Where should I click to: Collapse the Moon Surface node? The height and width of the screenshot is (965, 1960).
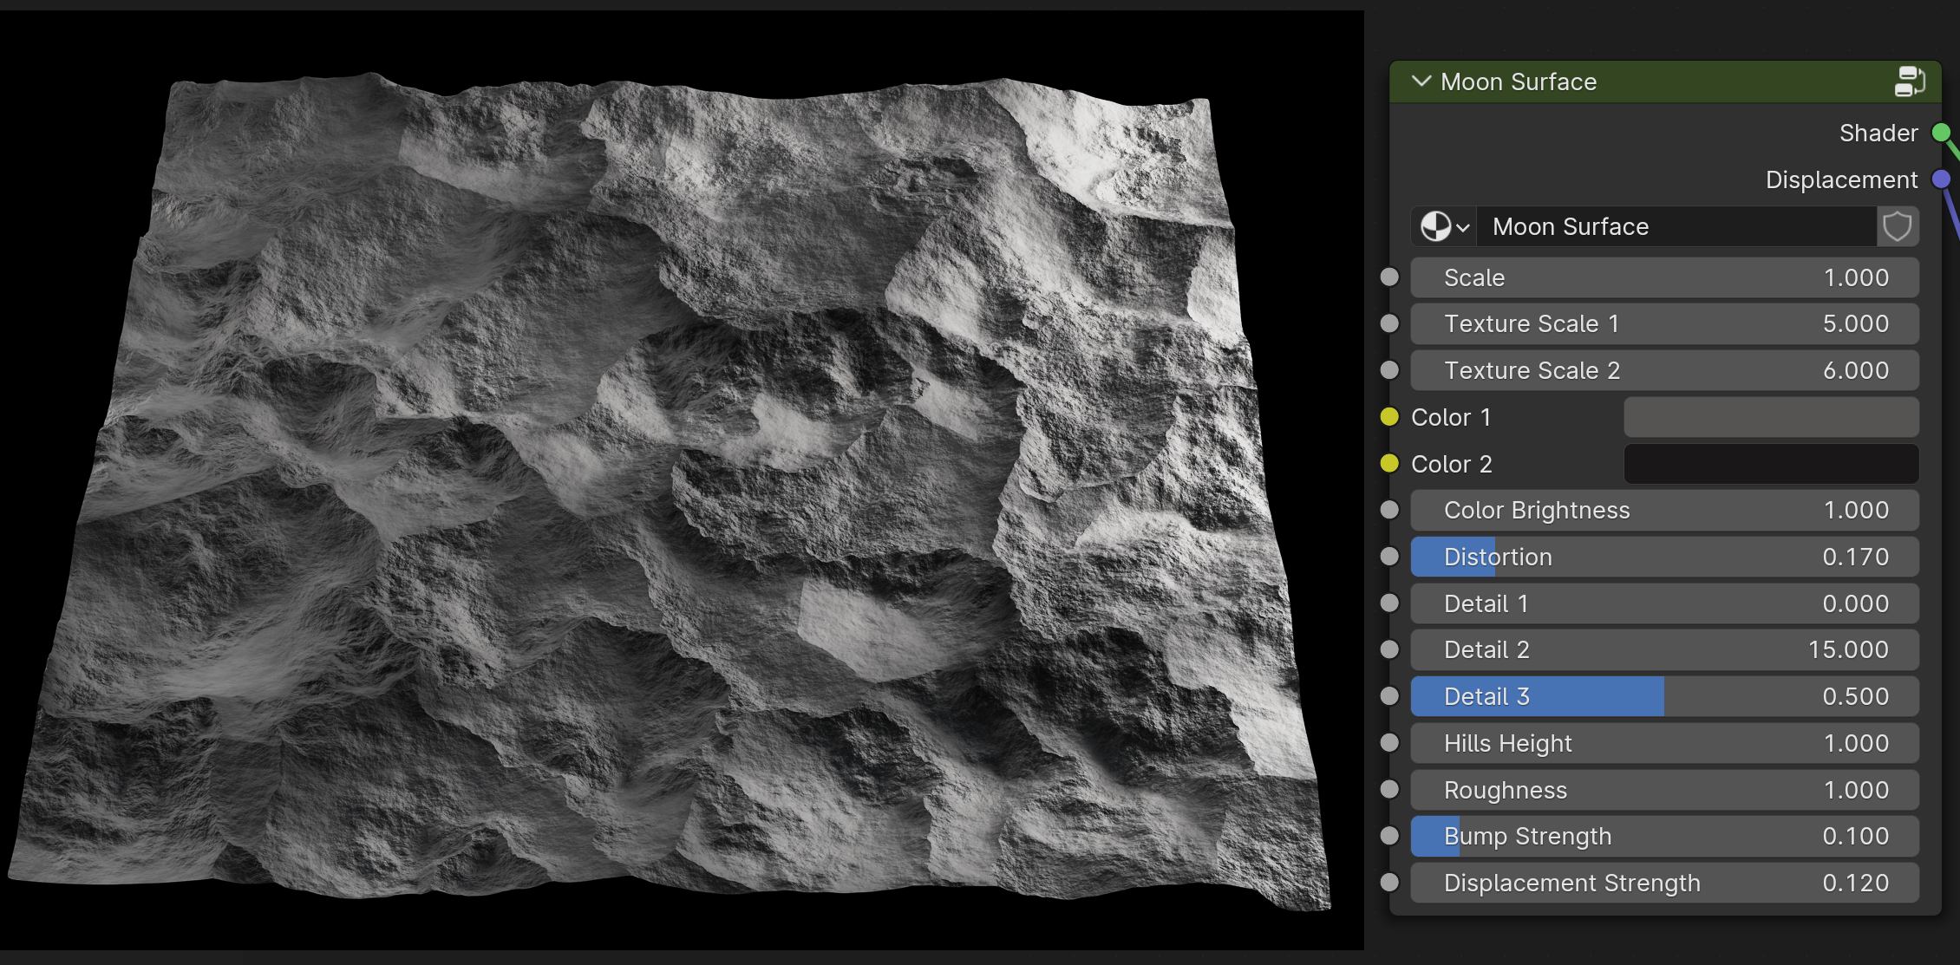click(x=1421, y=82)
